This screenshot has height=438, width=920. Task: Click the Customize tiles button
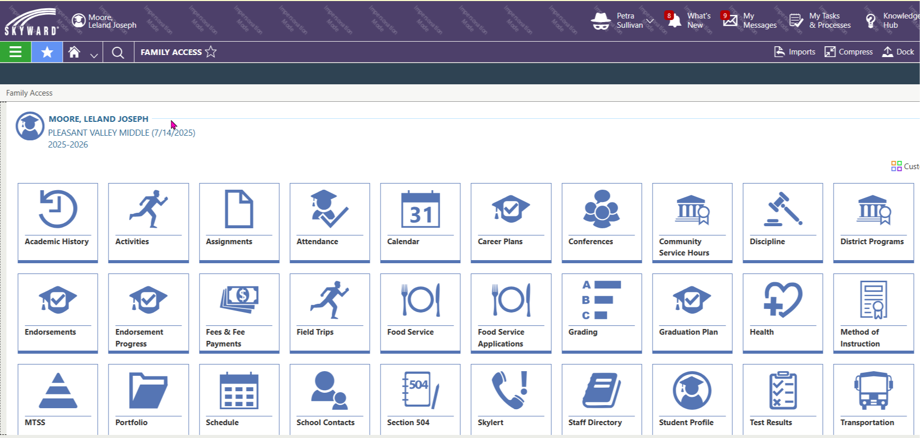pyautogui.click(x=905, y=166)
